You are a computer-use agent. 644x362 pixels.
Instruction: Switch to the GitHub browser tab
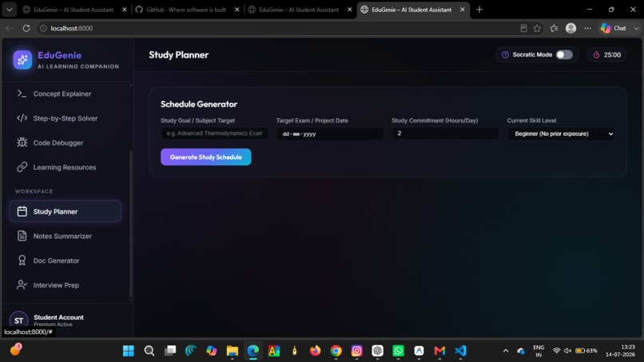tap(186, 10)
